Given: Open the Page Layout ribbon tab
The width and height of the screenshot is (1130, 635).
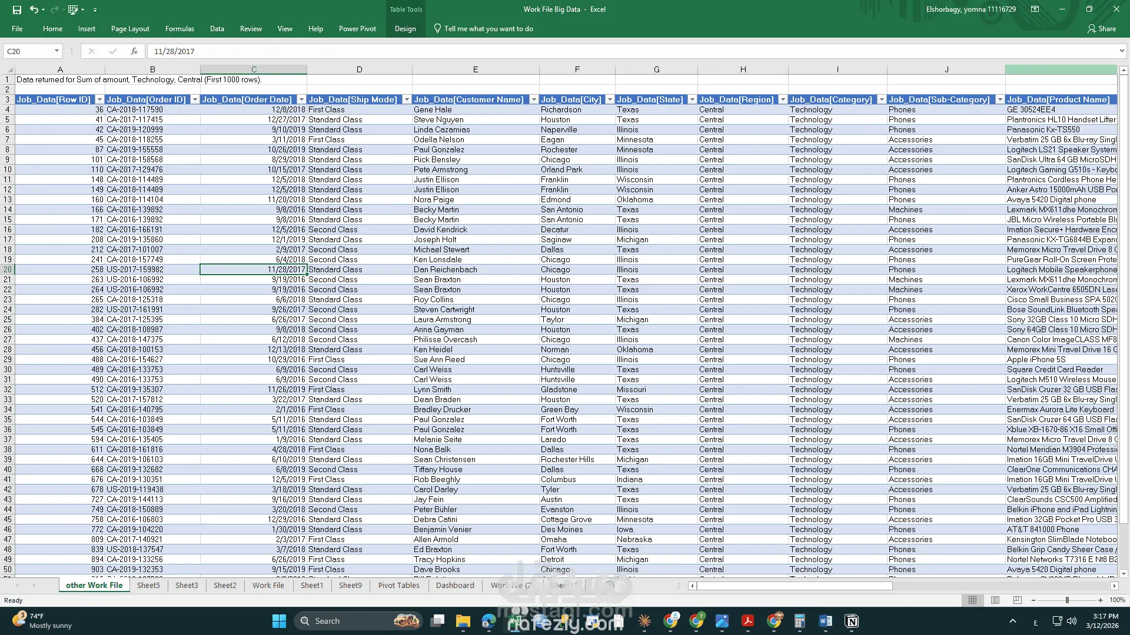Looking at the screenshot, I should [130, 28].
